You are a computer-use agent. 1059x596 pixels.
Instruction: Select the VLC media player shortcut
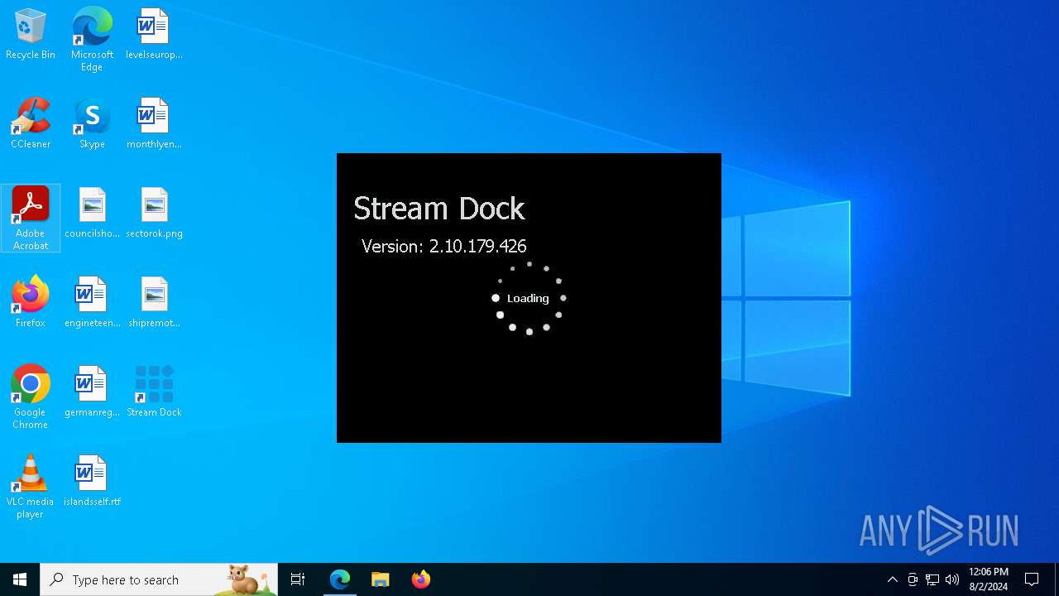31,487
